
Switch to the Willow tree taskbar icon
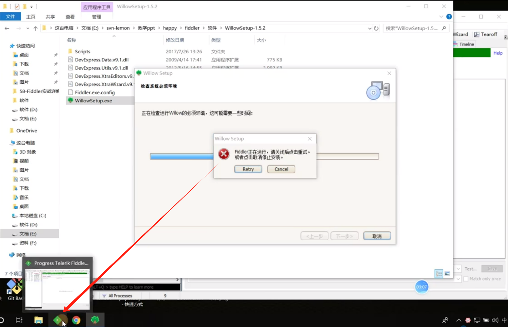(x=95, y=320)
